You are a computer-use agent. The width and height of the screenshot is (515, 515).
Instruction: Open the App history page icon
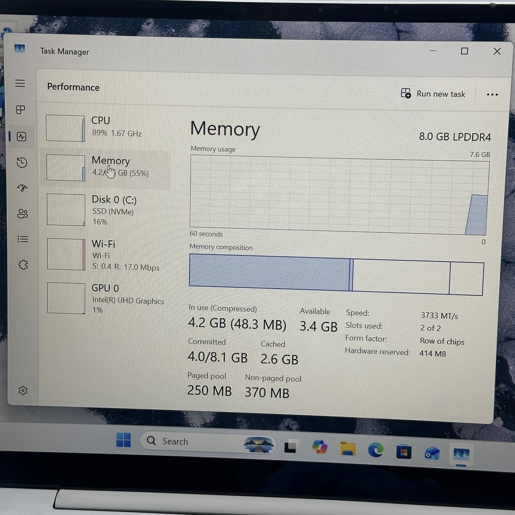(22, 162)
